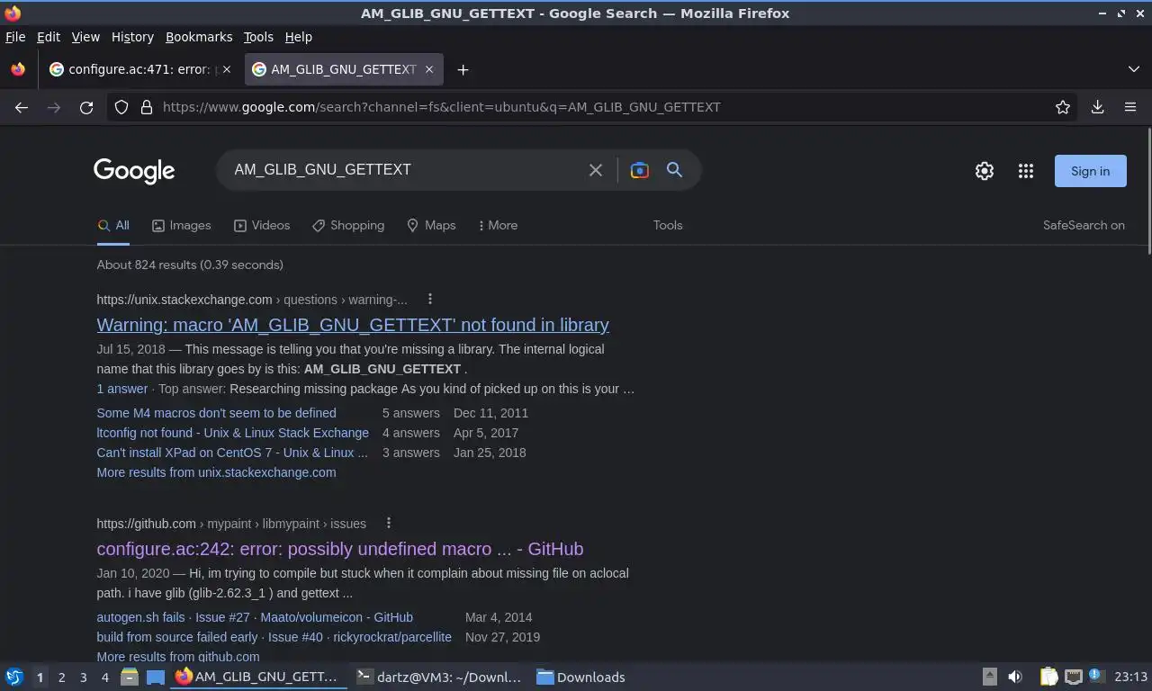This screenshot has height=691, width=1152.
Task: Open the Google apps grid
Action: [1025, 171]
